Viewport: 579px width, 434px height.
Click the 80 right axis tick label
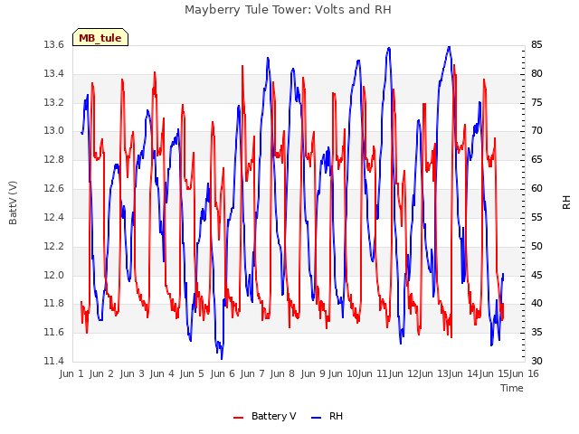536,74
